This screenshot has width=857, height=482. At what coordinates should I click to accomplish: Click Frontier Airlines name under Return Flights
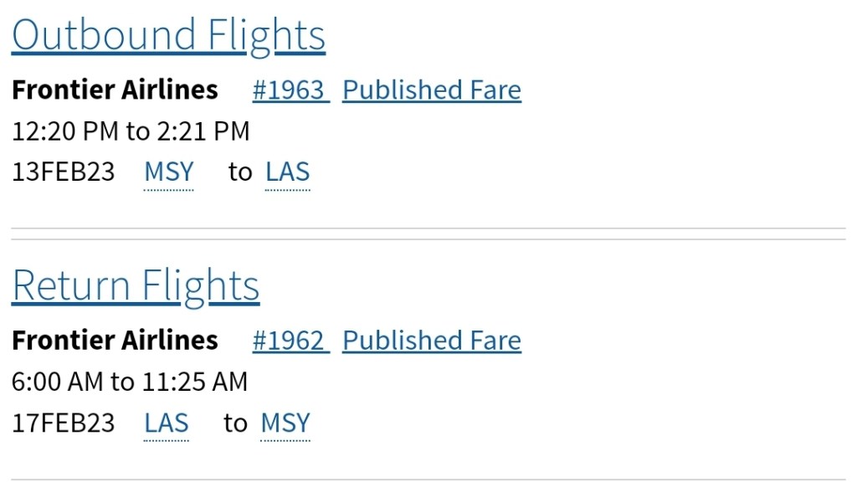pos(115,341)
